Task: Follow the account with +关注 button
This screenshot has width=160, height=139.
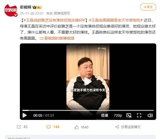Action: click(x=148, y=7)
